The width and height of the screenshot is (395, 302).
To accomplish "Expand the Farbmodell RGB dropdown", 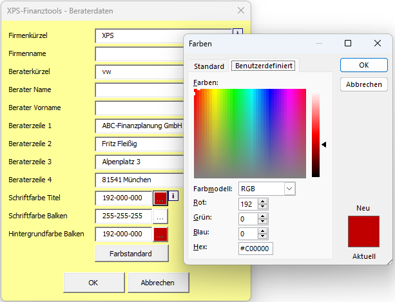I will tap(289, 189).
